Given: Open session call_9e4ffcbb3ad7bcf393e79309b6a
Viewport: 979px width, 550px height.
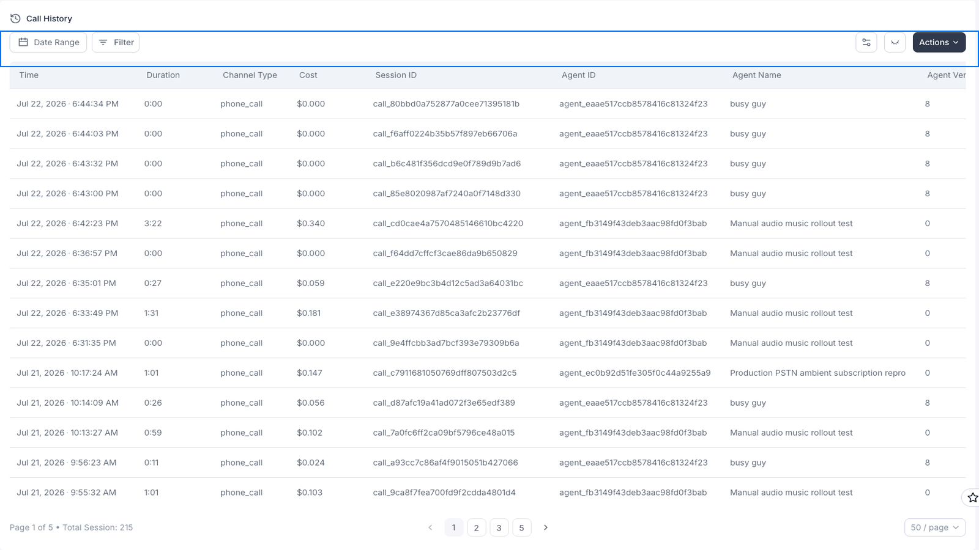Looking at the screenshot, I should [446, 343].
